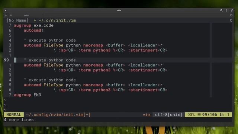Close the terminal window with top-left x

(x=6, y=10)
